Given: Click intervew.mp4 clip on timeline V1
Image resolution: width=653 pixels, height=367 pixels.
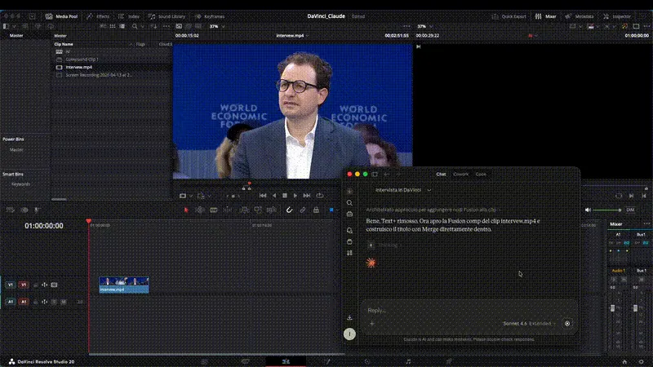Looking at the screenshot, I should pos(124,285).
